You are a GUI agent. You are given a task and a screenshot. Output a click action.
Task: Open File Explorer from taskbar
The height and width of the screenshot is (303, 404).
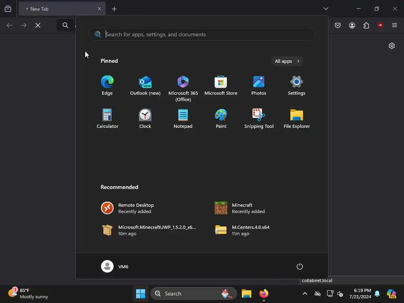coord(246,294)
